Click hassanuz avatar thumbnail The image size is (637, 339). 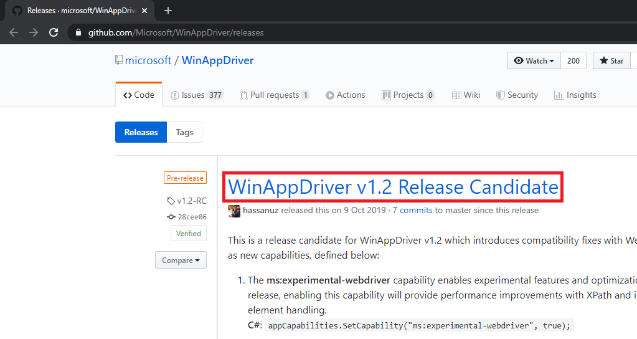234,211
